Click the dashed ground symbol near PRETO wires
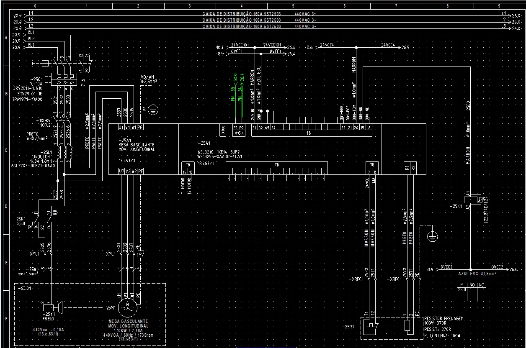 tap(433, 237)
